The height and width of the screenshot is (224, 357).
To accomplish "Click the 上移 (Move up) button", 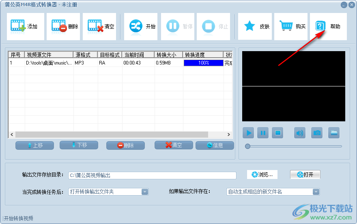I will [35, 145].
